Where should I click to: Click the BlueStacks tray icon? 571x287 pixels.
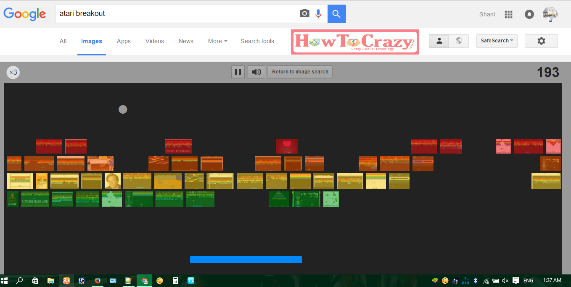click(x=435, y=281)
